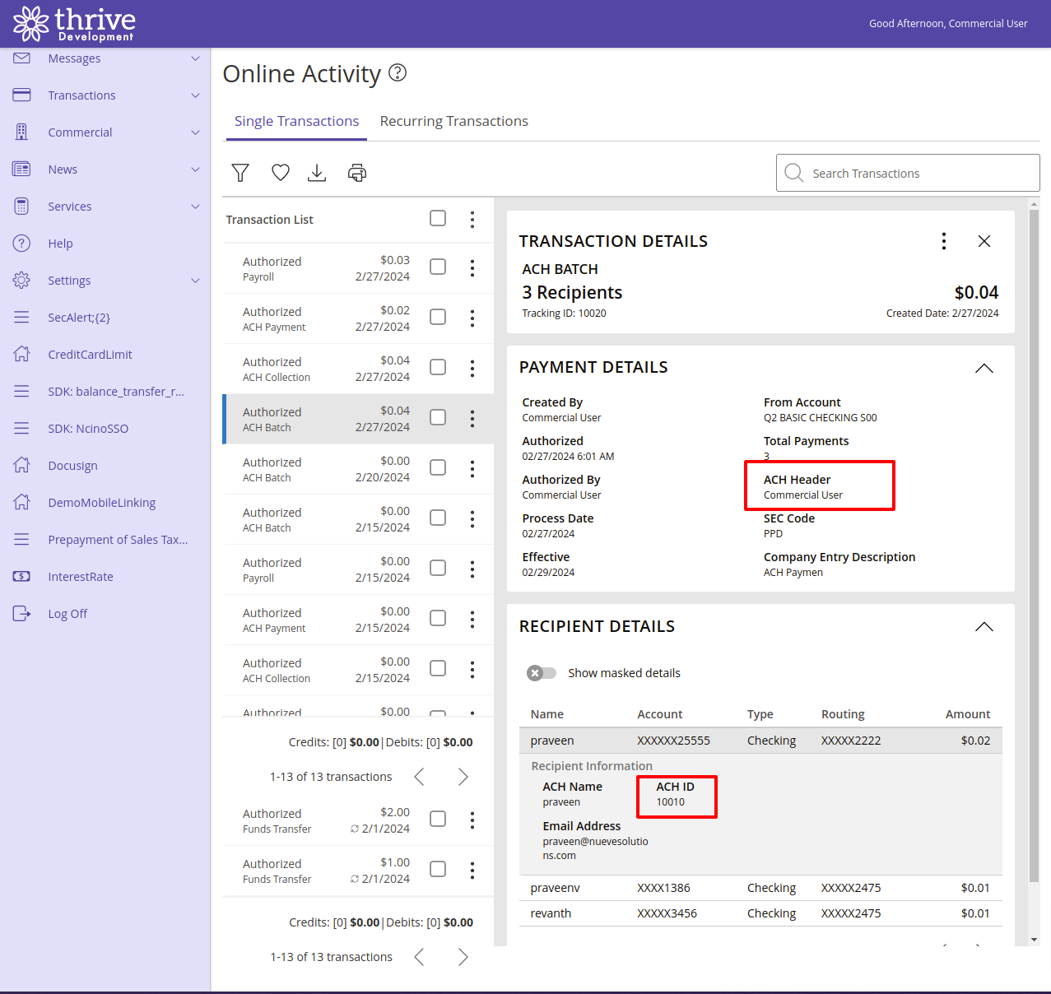Open Docusign in the sidebar
This screenshot has height=994, width=1051.
(x=72, y=465)
